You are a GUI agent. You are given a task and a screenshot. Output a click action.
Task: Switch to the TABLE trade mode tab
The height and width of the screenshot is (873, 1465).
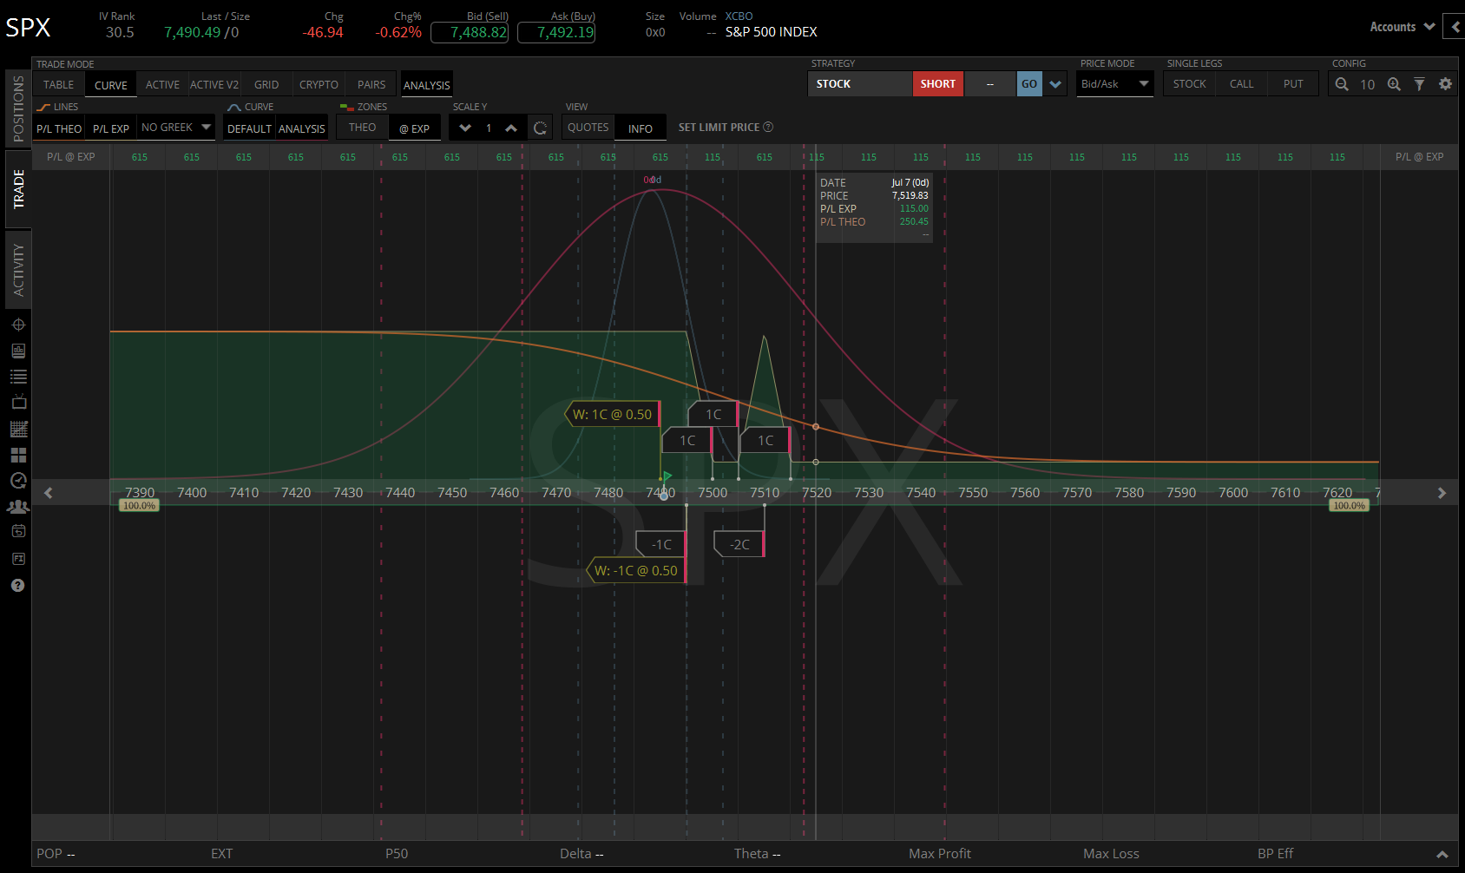click(x=59, y=84)
